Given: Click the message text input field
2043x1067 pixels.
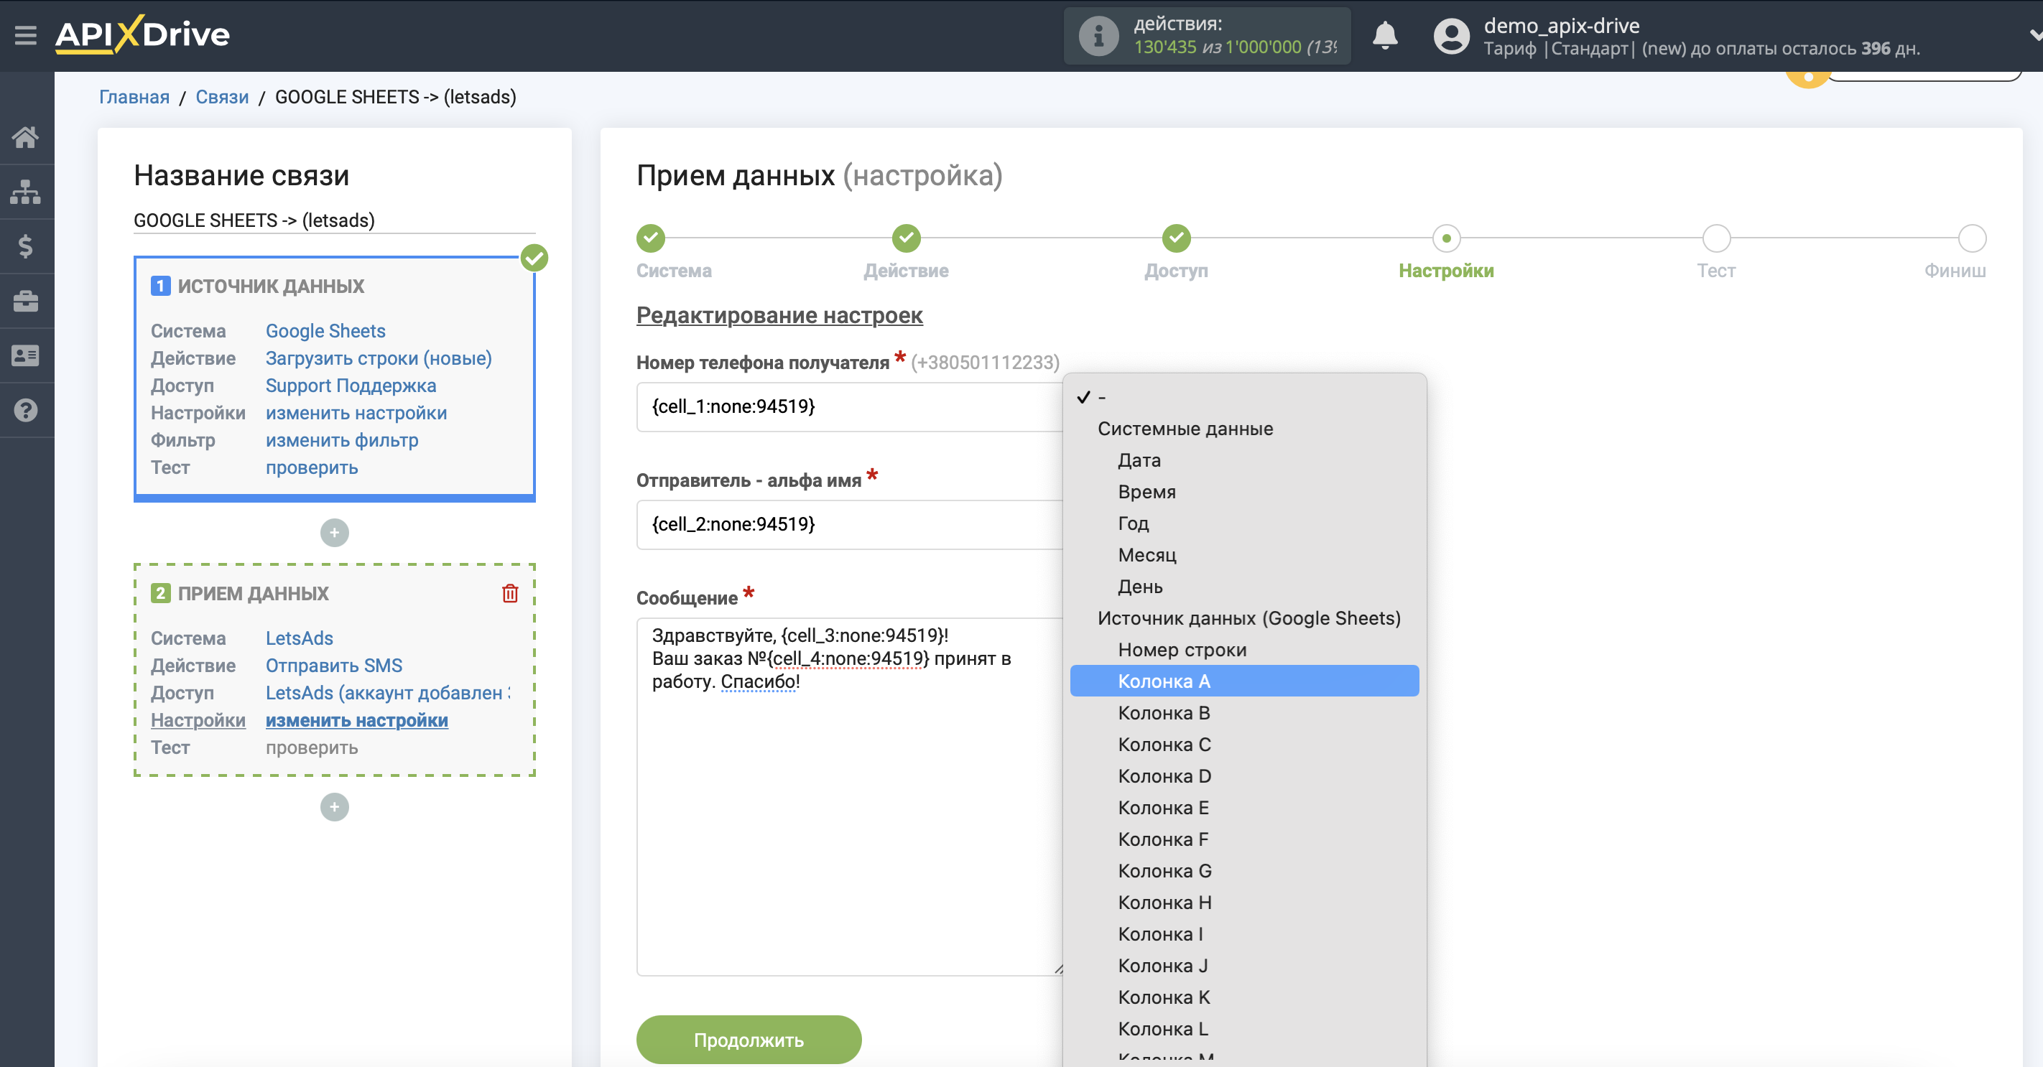Looking at the screenshot, I should [847, 794].
